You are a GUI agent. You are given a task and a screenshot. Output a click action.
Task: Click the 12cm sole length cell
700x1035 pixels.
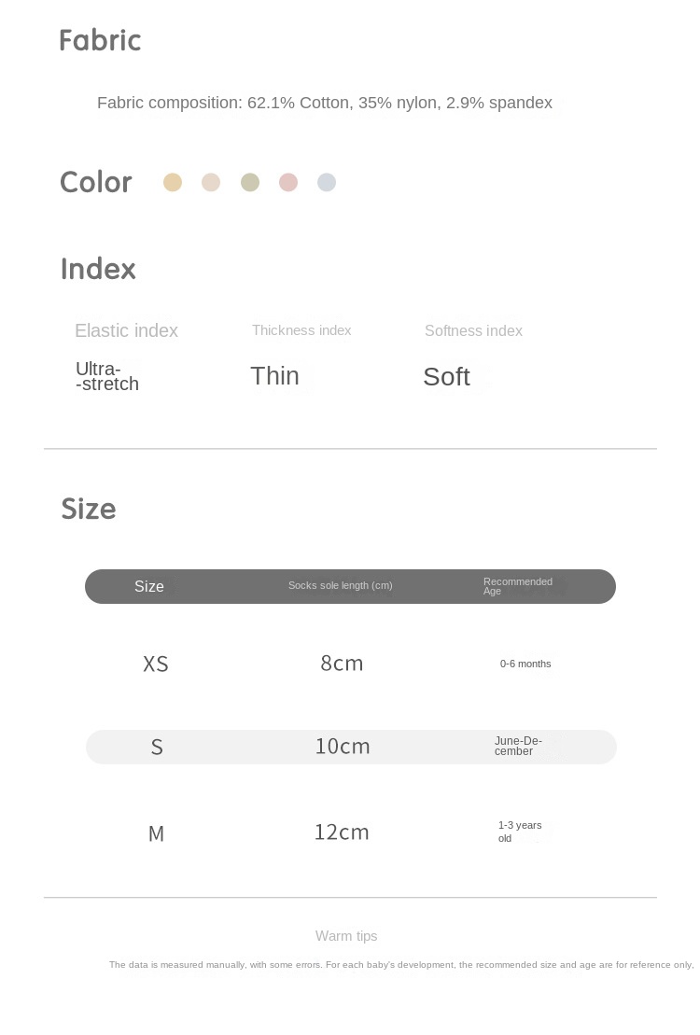tap(342, 832)
